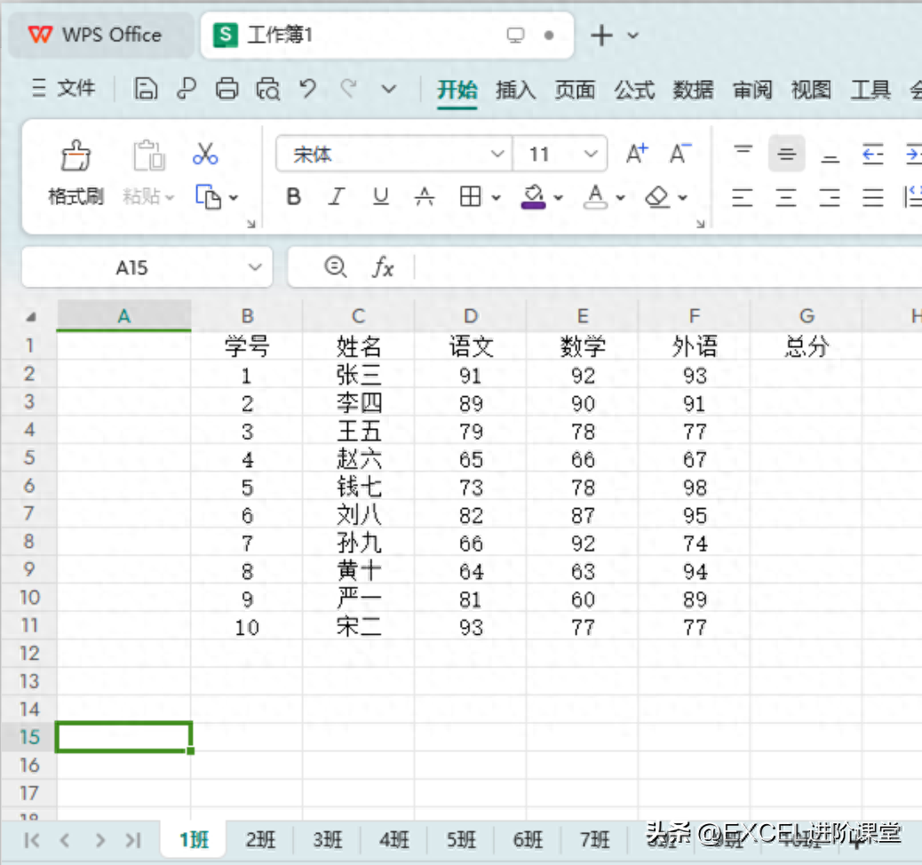Screen dimensions: 922x865
Task: Click the Redo arrow
Action: (x=349, y=90)
